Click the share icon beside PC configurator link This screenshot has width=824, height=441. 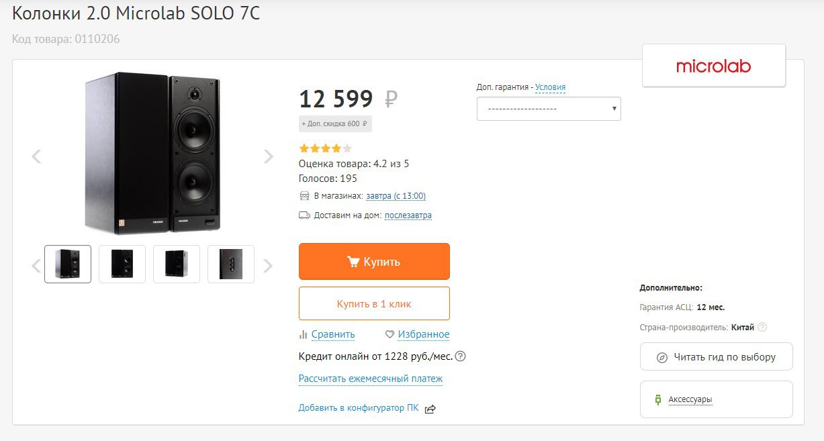[430, 408]
